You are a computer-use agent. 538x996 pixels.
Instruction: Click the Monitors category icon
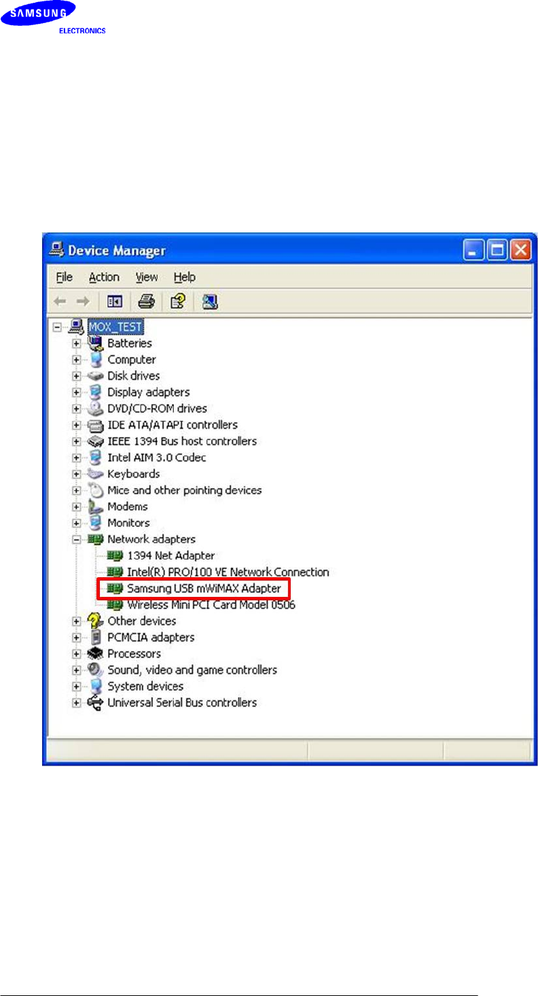point(96,523)
